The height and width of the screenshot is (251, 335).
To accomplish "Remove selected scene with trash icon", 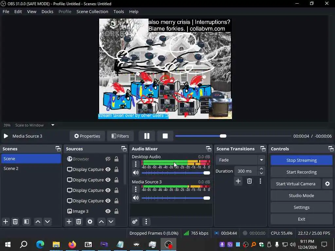I will (15, 222).
